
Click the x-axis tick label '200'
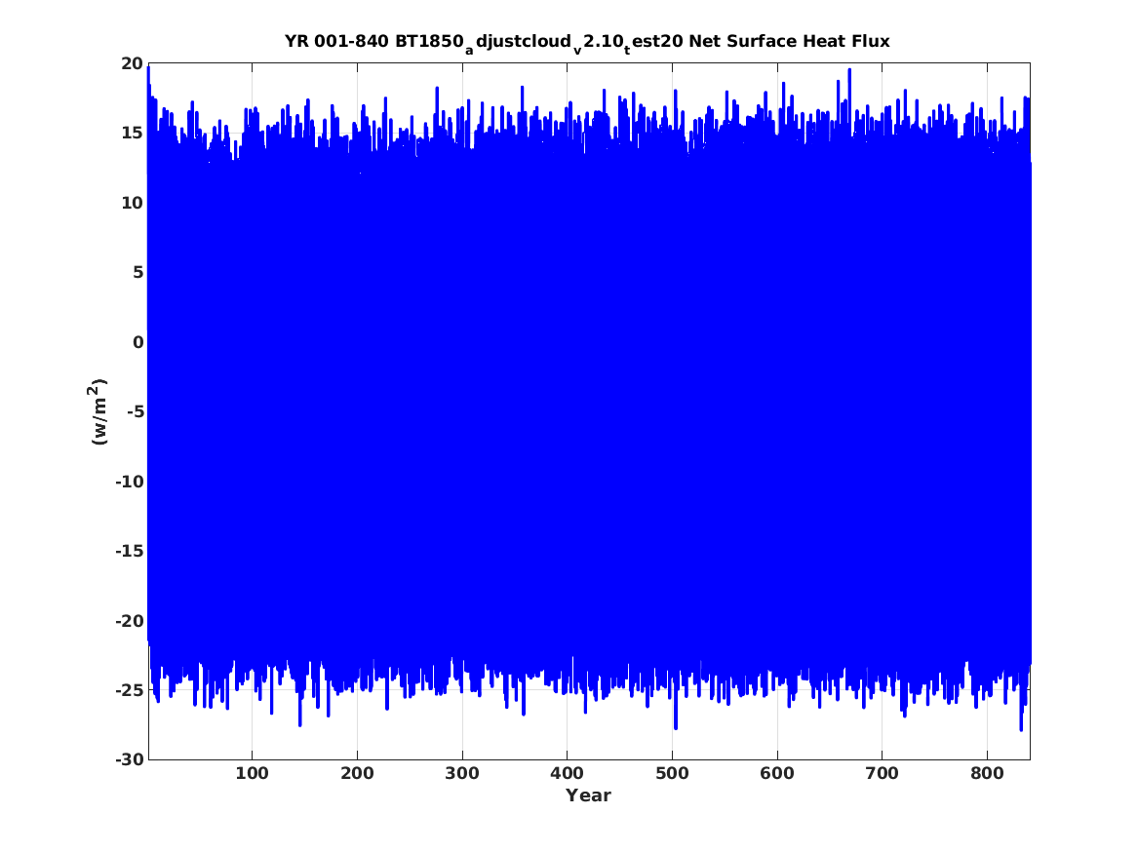tap(357, 773)
